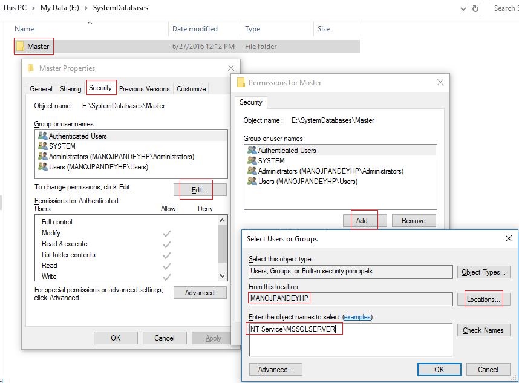Screen dimensions: 519x383
Task: Select Administrators entry in Master Properties list
Action: 131,156
